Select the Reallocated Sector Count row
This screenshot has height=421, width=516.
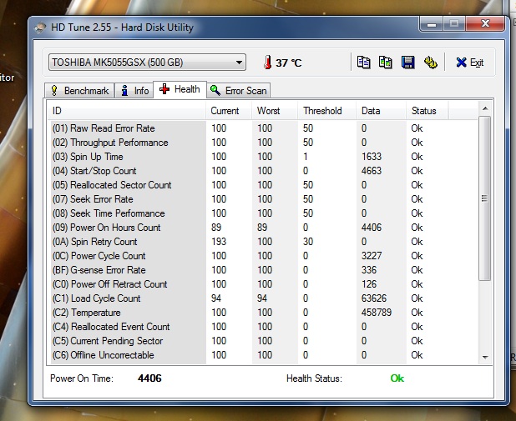263,185
